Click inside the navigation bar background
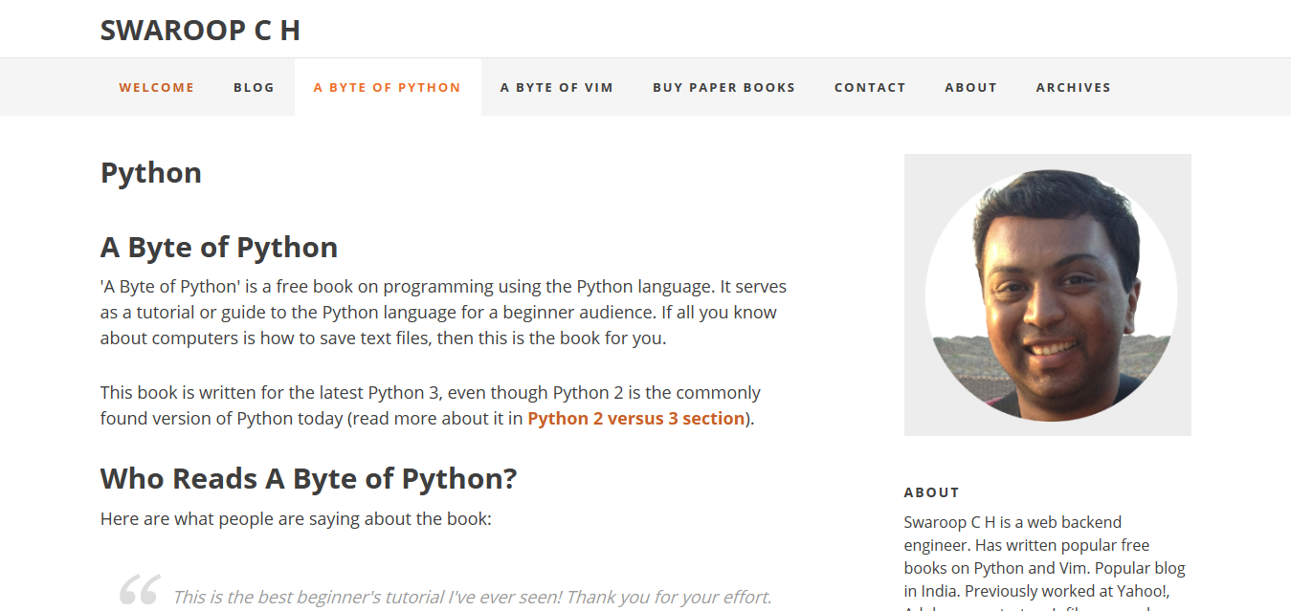This screenshot has height=611, width=1291. [x=1196, y=86]
